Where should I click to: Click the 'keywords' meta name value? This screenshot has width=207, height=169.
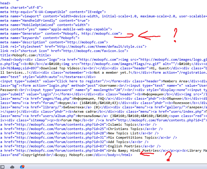pos(30,38)
